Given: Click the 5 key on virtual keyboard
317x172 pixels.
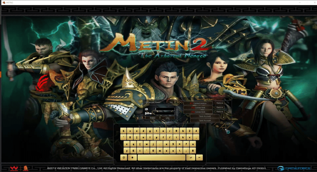Looking at the screenshot, I should coord(130,137).
